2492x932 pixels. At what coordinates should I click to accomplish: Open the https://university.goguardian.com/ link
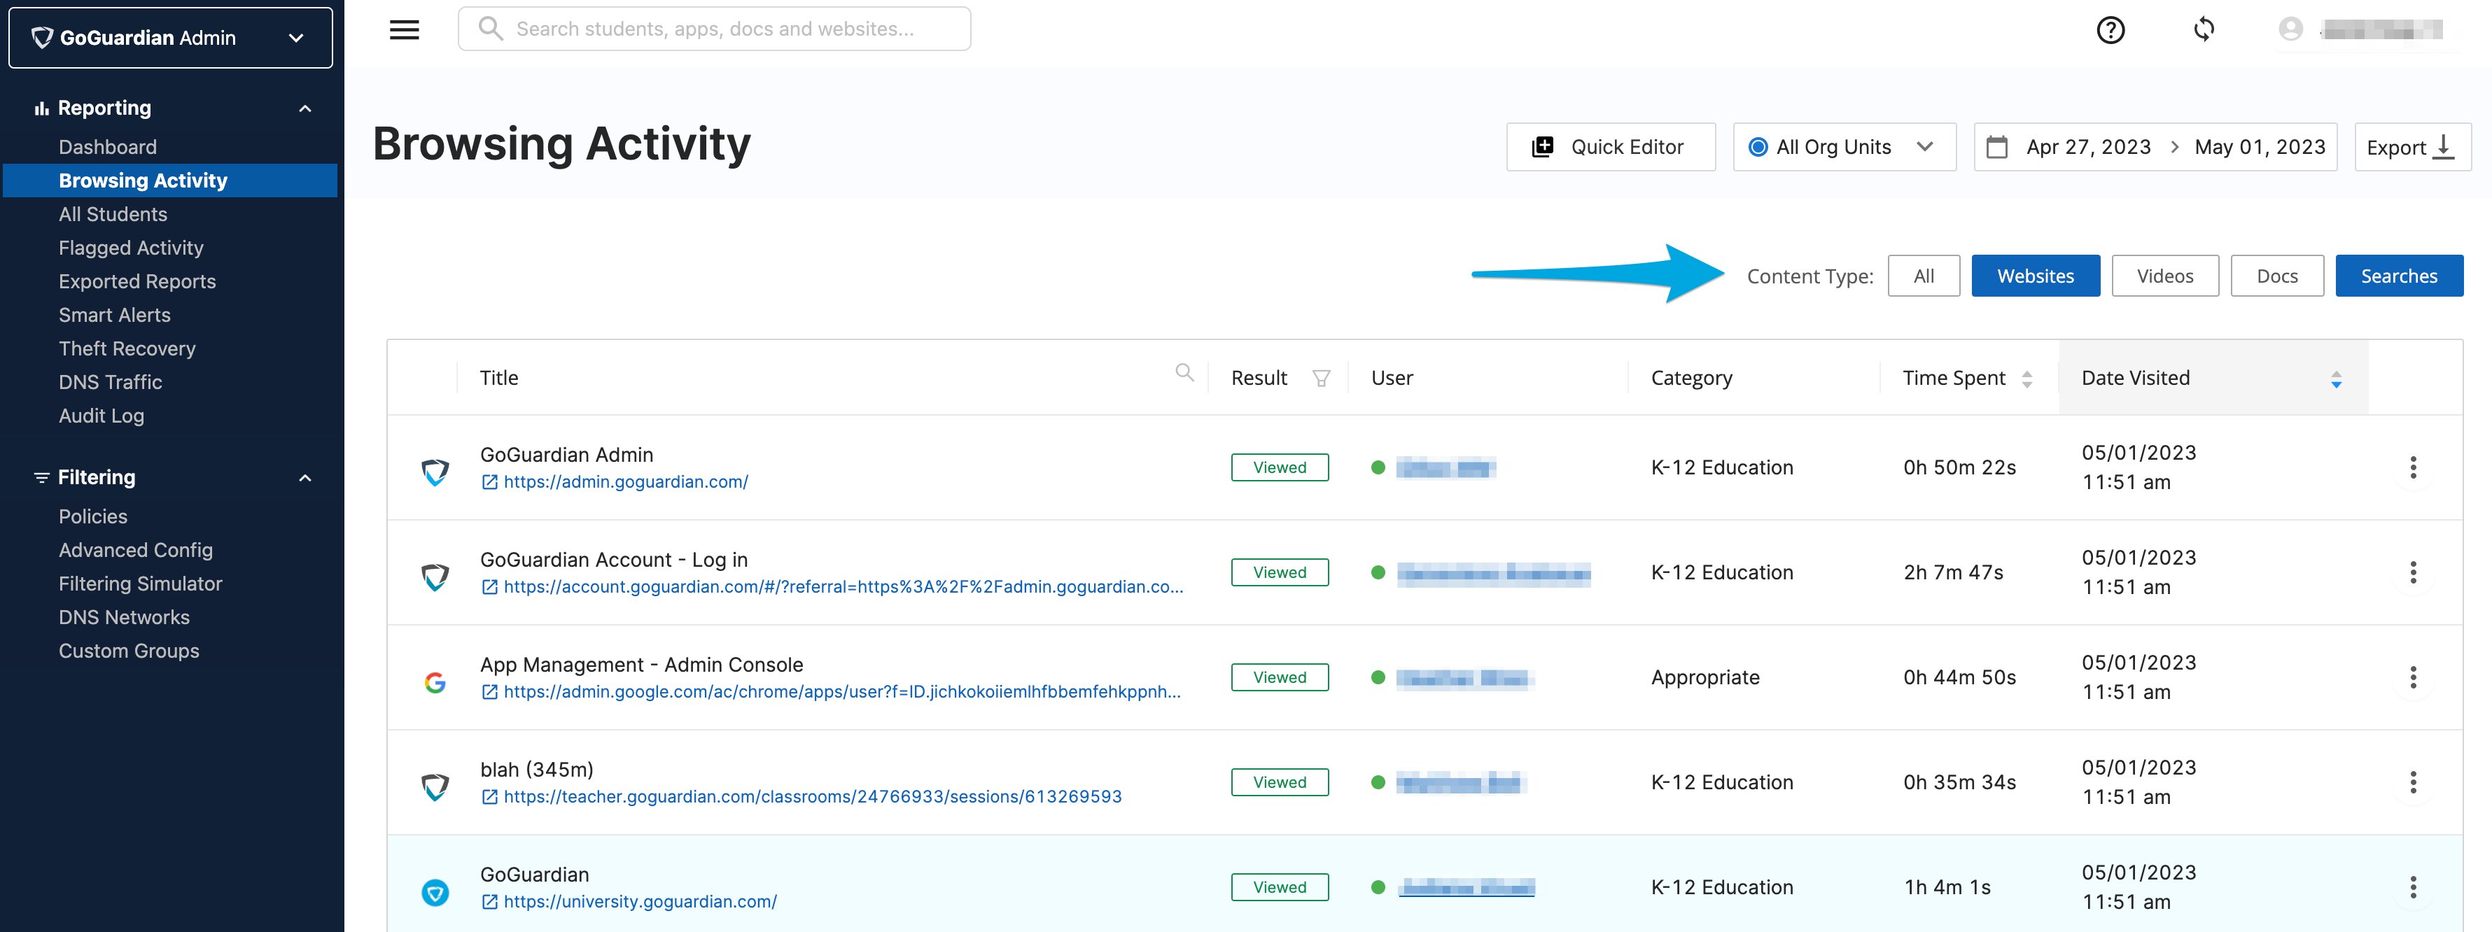pos(639,902)
